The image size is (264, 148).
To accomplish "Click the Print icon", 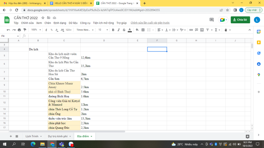I will pos(19,30).
